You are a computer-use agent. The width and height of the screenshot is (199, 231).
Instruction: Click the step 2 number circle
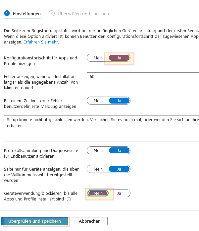(51, 14)
